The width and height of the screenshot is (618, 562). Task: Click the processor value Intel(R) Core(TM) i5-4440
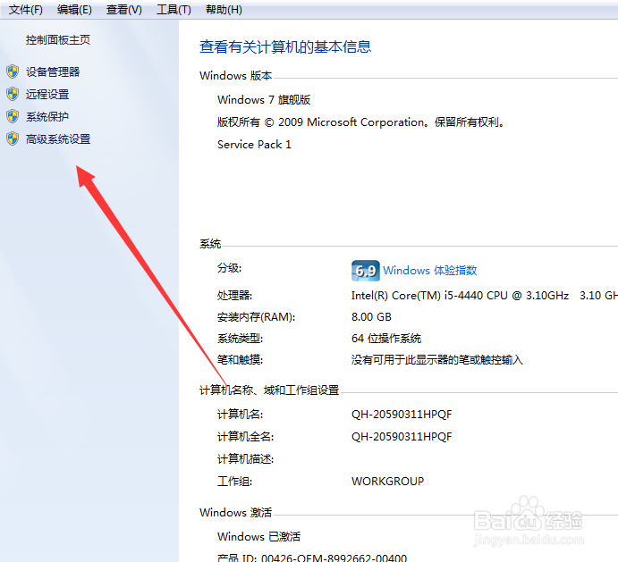coord(460,296)
